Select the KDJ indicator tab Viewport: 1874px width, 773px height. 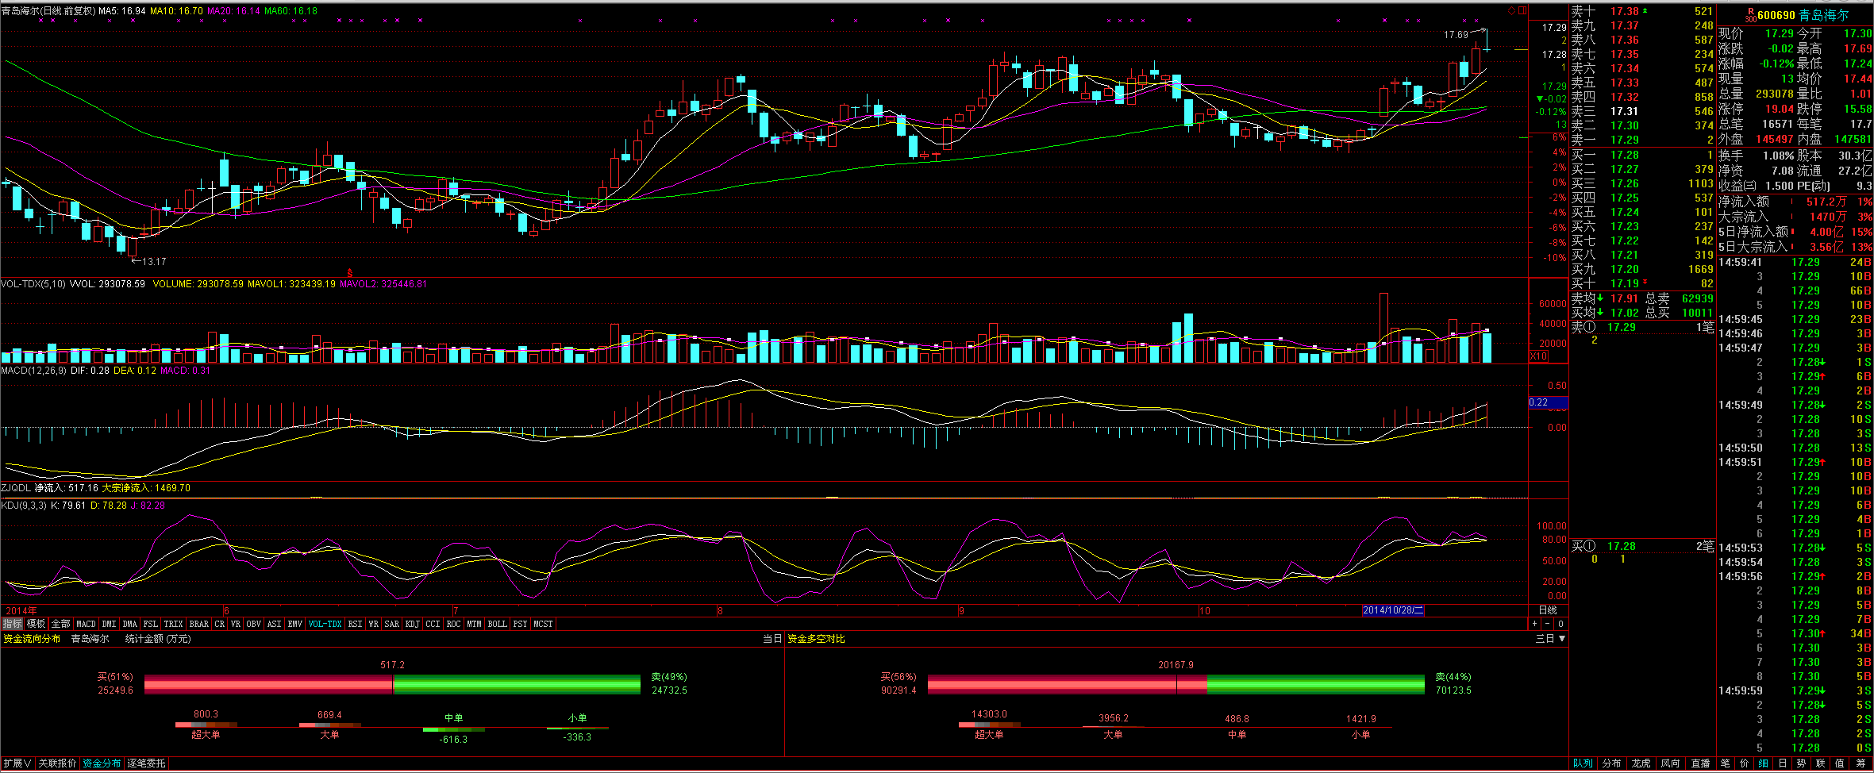[x=413, y=624]
